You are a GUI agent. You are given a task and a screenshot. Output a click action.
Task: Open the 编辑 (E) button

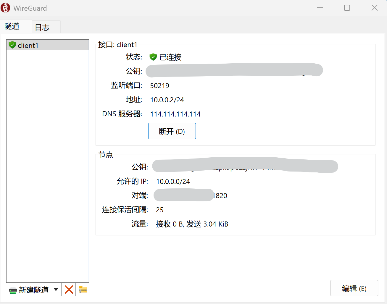(354, 288)
